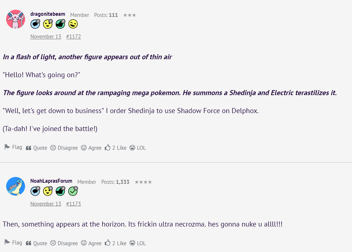Click NoahLaprasForum's yellow smiley face badge
This screenshot has width=352, height=252.
tap(48, 191)
